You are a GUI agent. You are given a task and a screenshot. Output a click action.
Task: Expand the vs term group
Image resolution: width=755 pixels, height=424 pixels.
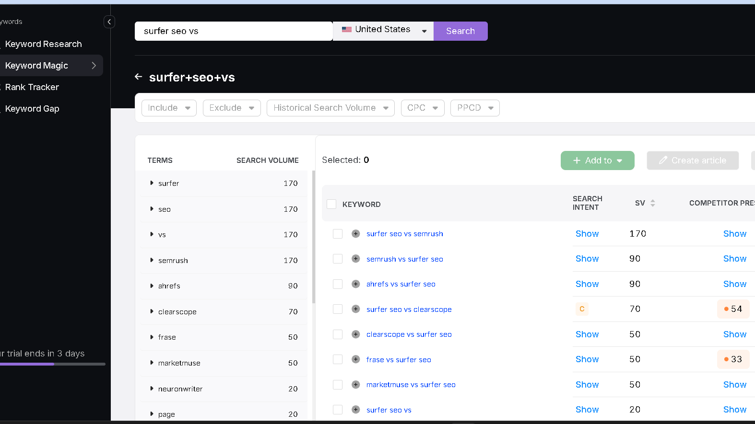tap(152, 234)
